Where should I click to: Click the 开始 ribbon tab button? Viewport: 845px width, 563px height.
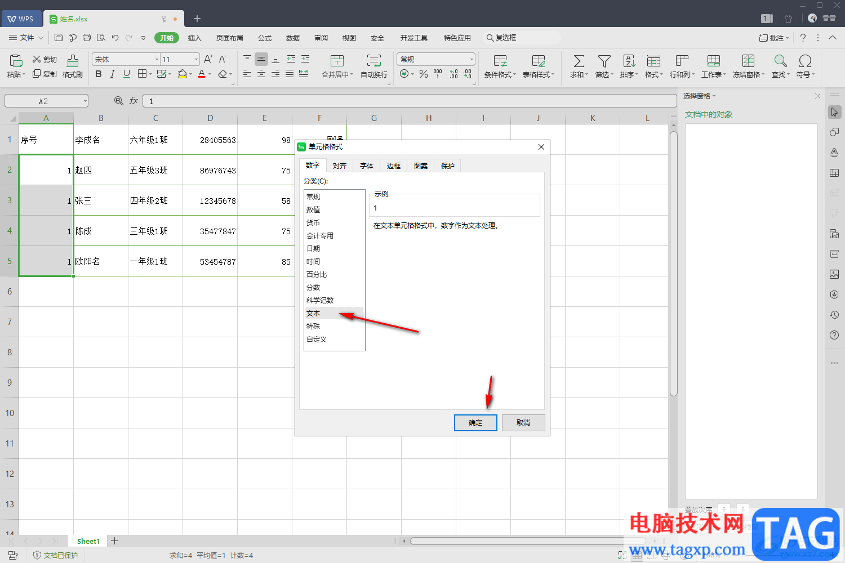(x=167, y=38)
